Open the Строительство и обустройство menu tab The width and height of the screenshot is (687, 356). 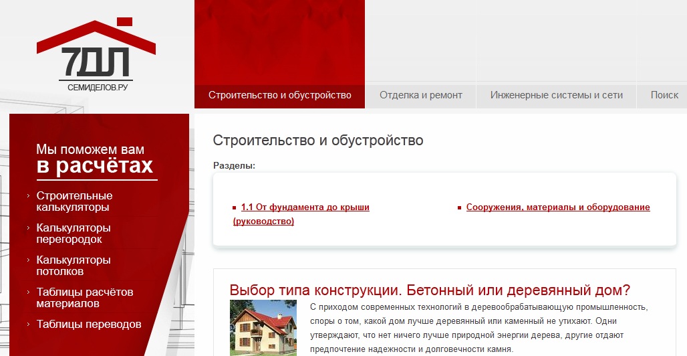(x=279, y=95)
